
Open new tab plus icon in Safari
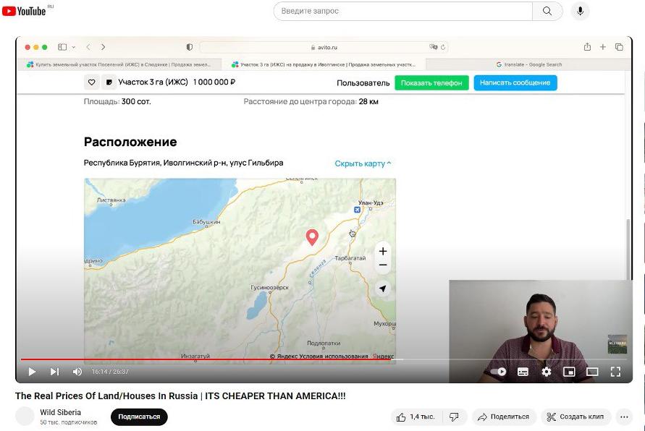click(602, 47)
